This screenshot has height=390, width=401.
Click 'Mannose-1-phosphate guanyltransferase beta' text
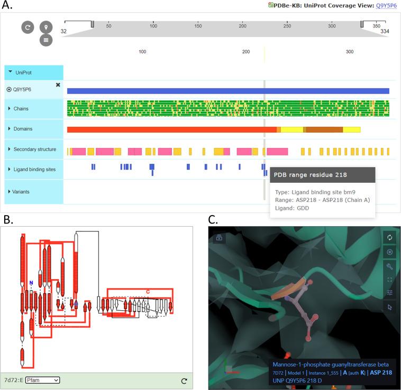[x=331, y=365]
